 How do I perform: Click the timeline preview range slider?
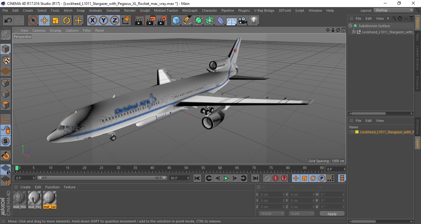102,178
